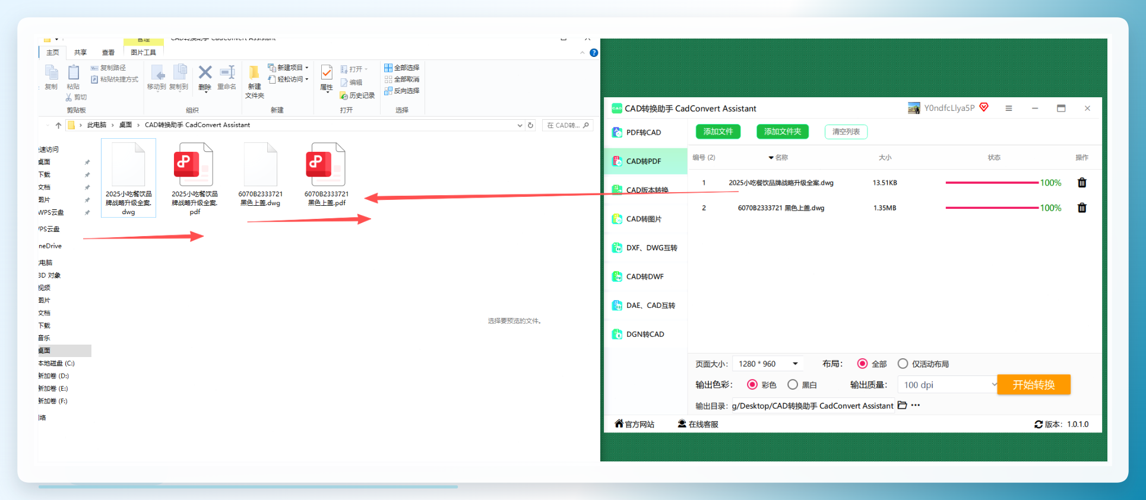Open page size 1280 * 960 dropdown
Image resolution: width=1146 pixels, height=500 pixels.
click(768, 364)
